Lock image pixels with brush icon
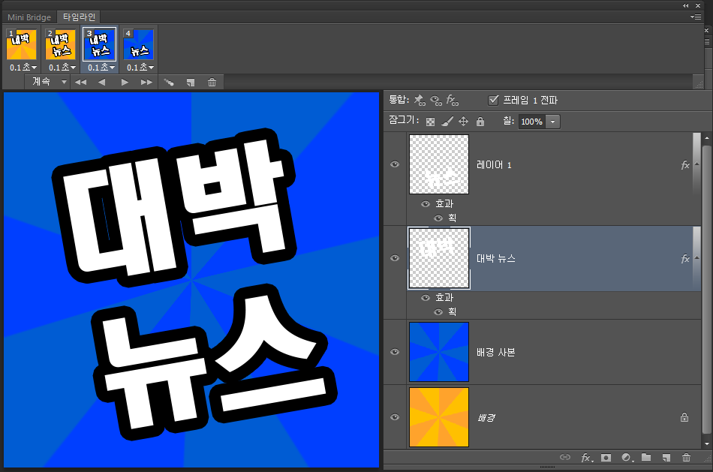The image size is (713, 472). [447, 122]
